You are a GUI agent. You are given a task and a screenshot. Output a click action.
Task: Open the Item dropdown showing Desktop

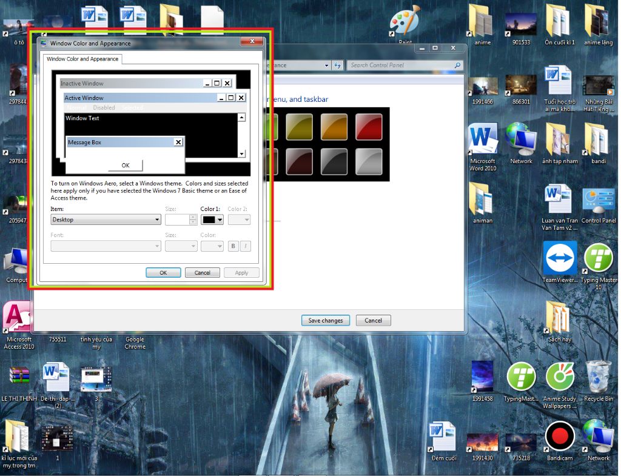106,220
